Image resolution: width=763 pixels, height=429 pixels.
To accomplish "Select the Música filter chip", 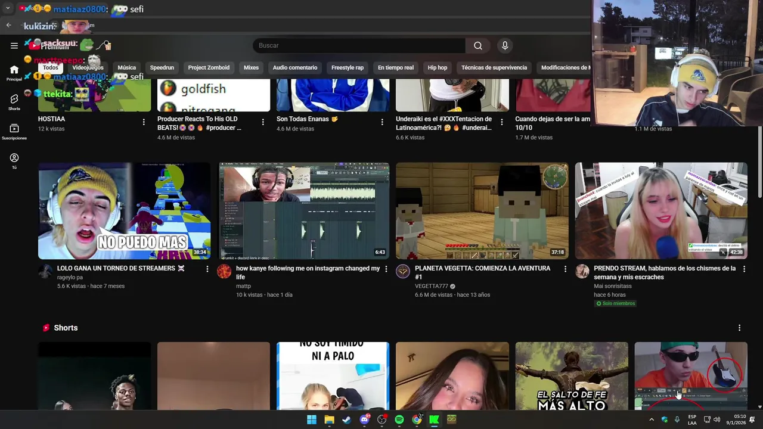I will [126, 68].
